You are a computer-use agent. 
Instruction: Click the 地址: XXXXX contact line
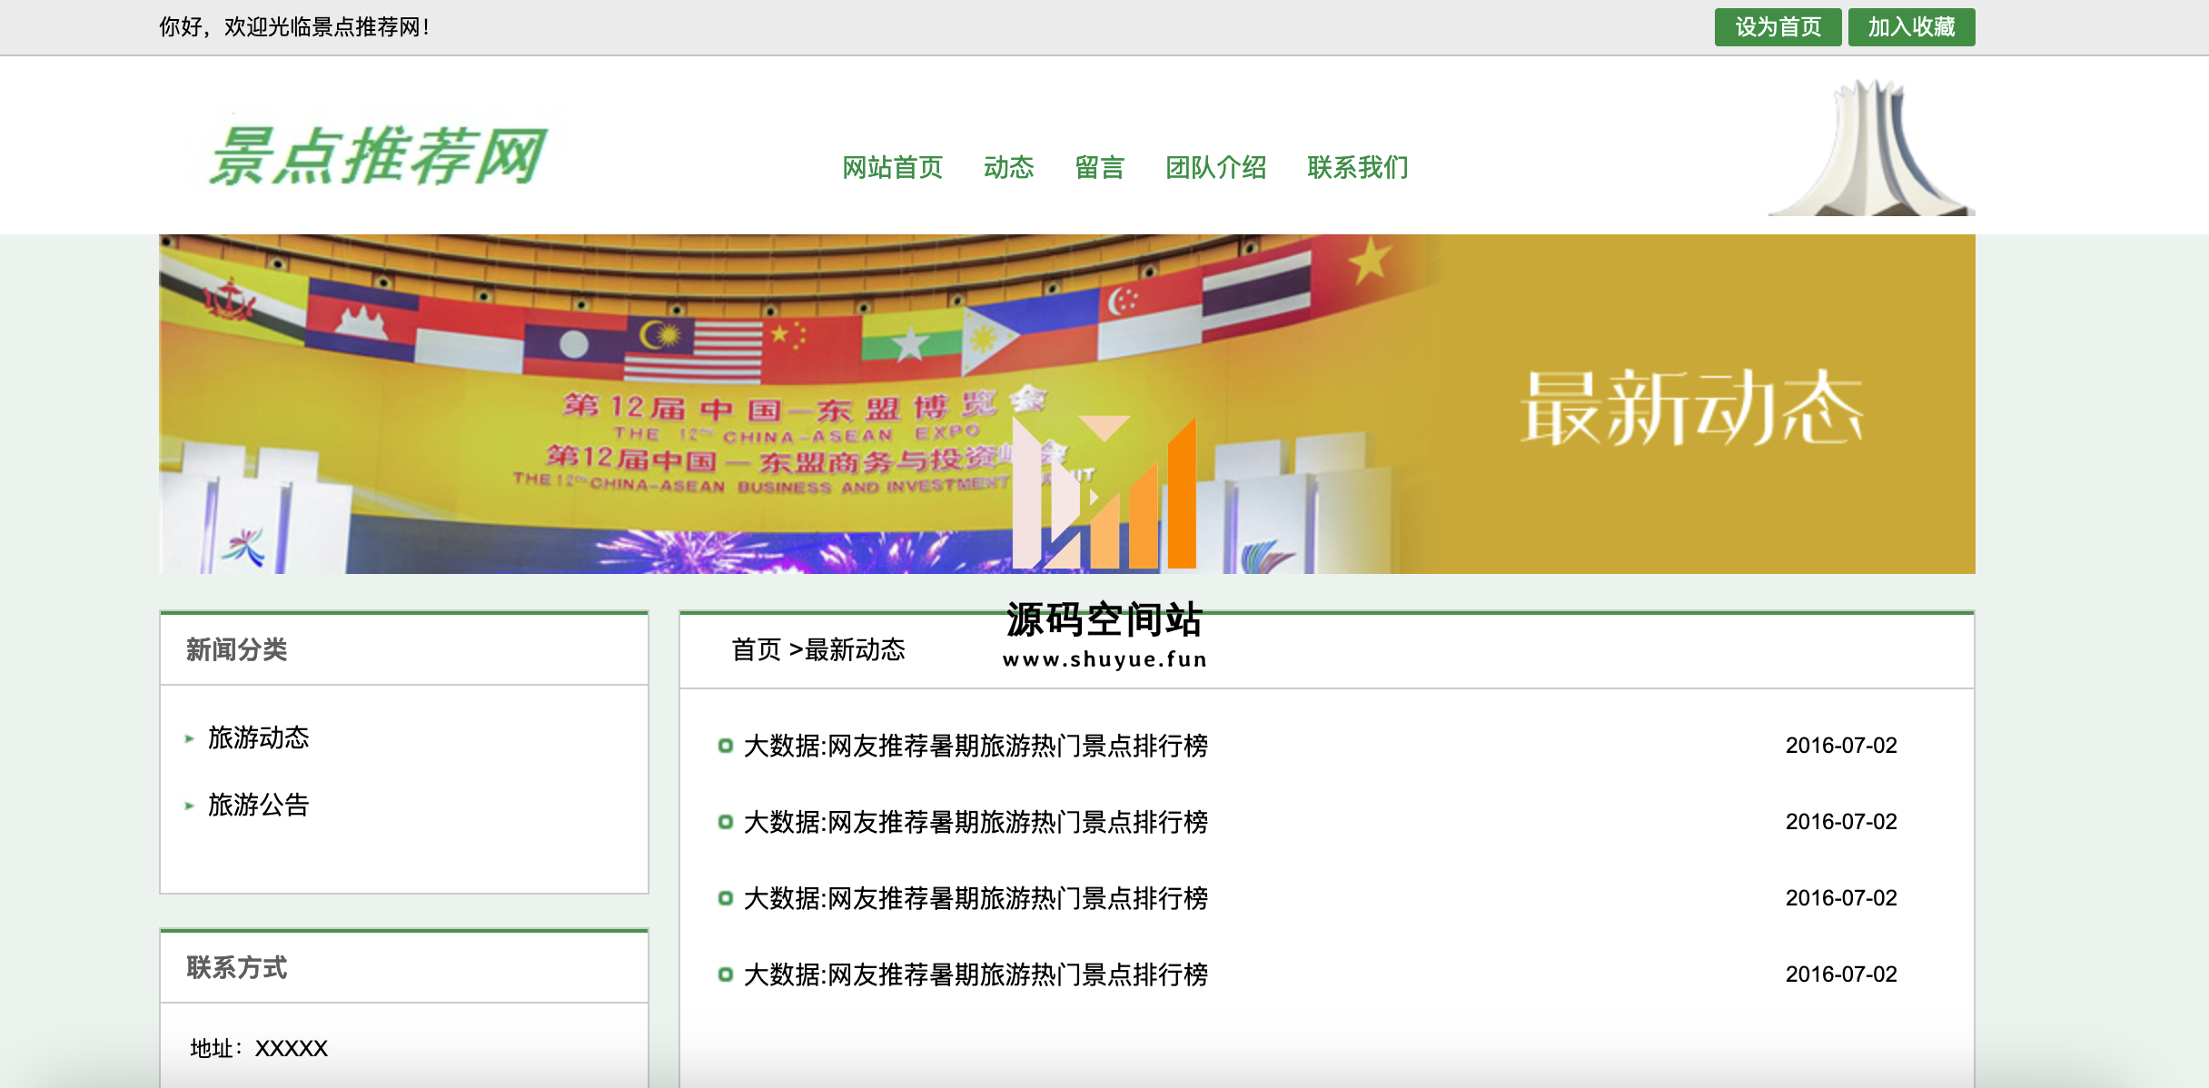pyautogui.click(x=258, y=1048)
